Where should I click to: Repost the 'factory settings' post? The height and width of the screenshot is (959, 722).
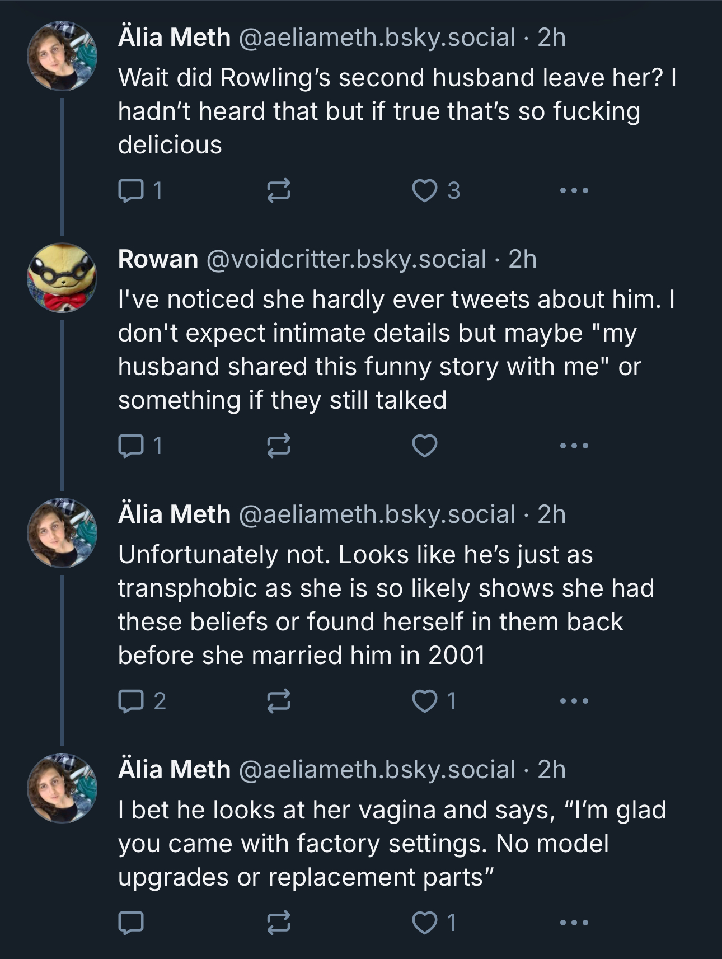click(x=278, y=923)
